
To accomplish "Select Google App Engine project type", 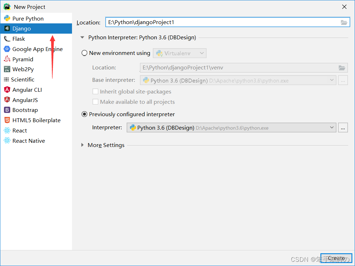I will click(36, 49).
